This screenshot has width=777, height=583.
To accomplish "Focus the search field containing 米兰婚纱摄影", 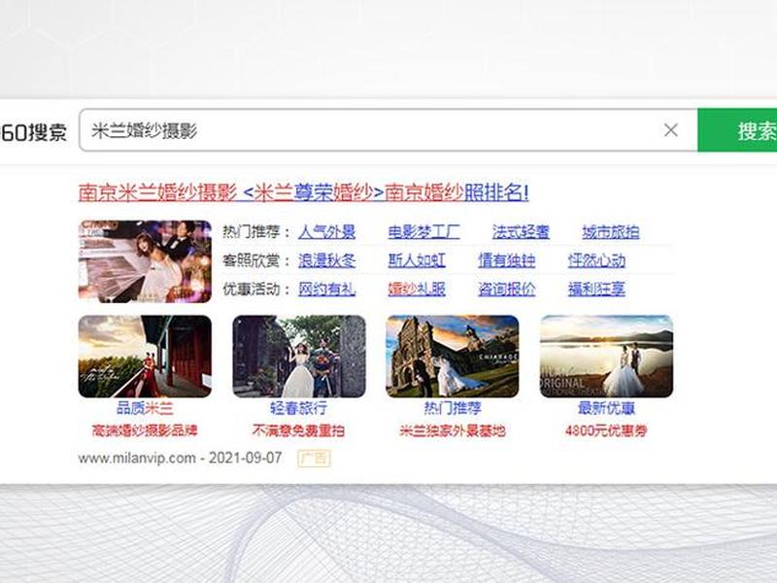I will (388, 130).
